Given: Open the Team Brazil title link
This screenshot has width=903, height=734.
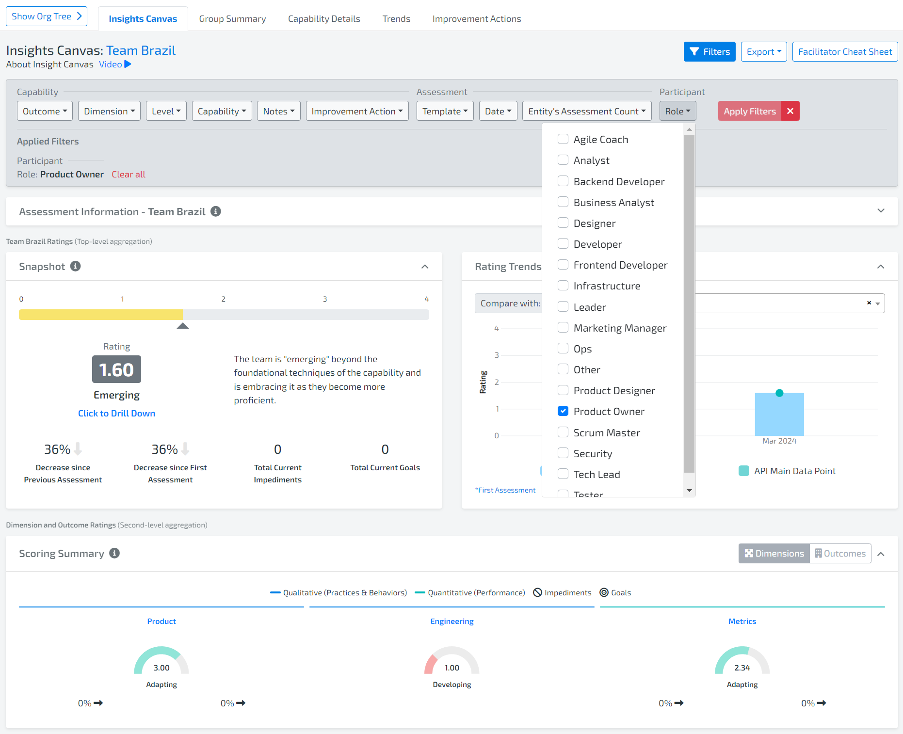Looking at the screenshot, I should tap(141, 50).
